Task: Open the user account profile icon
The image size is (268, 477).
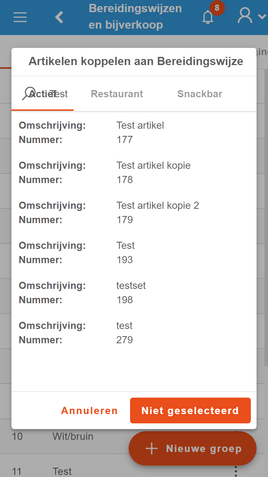Action: click(245, 16)
